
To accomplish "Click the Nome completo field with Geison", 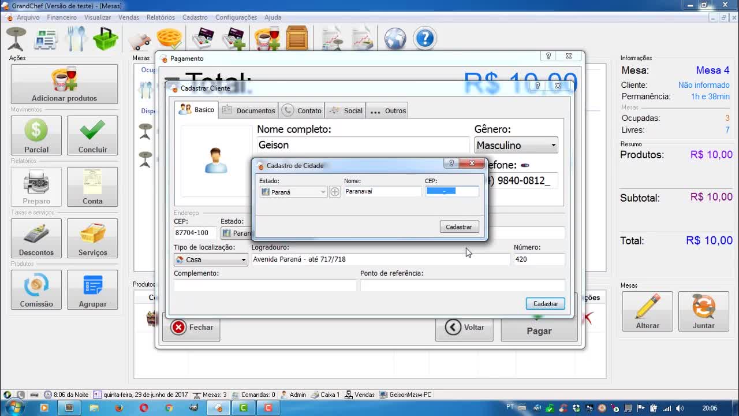I will tap(363, 145).
